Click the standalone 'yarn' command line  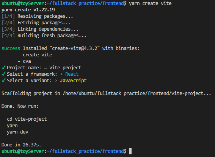pyautogui.click(x=12, y=126)
